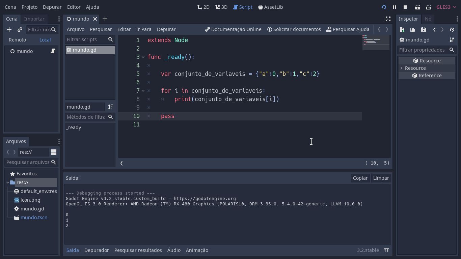
Task: Clear the output log
Action: 381,178
